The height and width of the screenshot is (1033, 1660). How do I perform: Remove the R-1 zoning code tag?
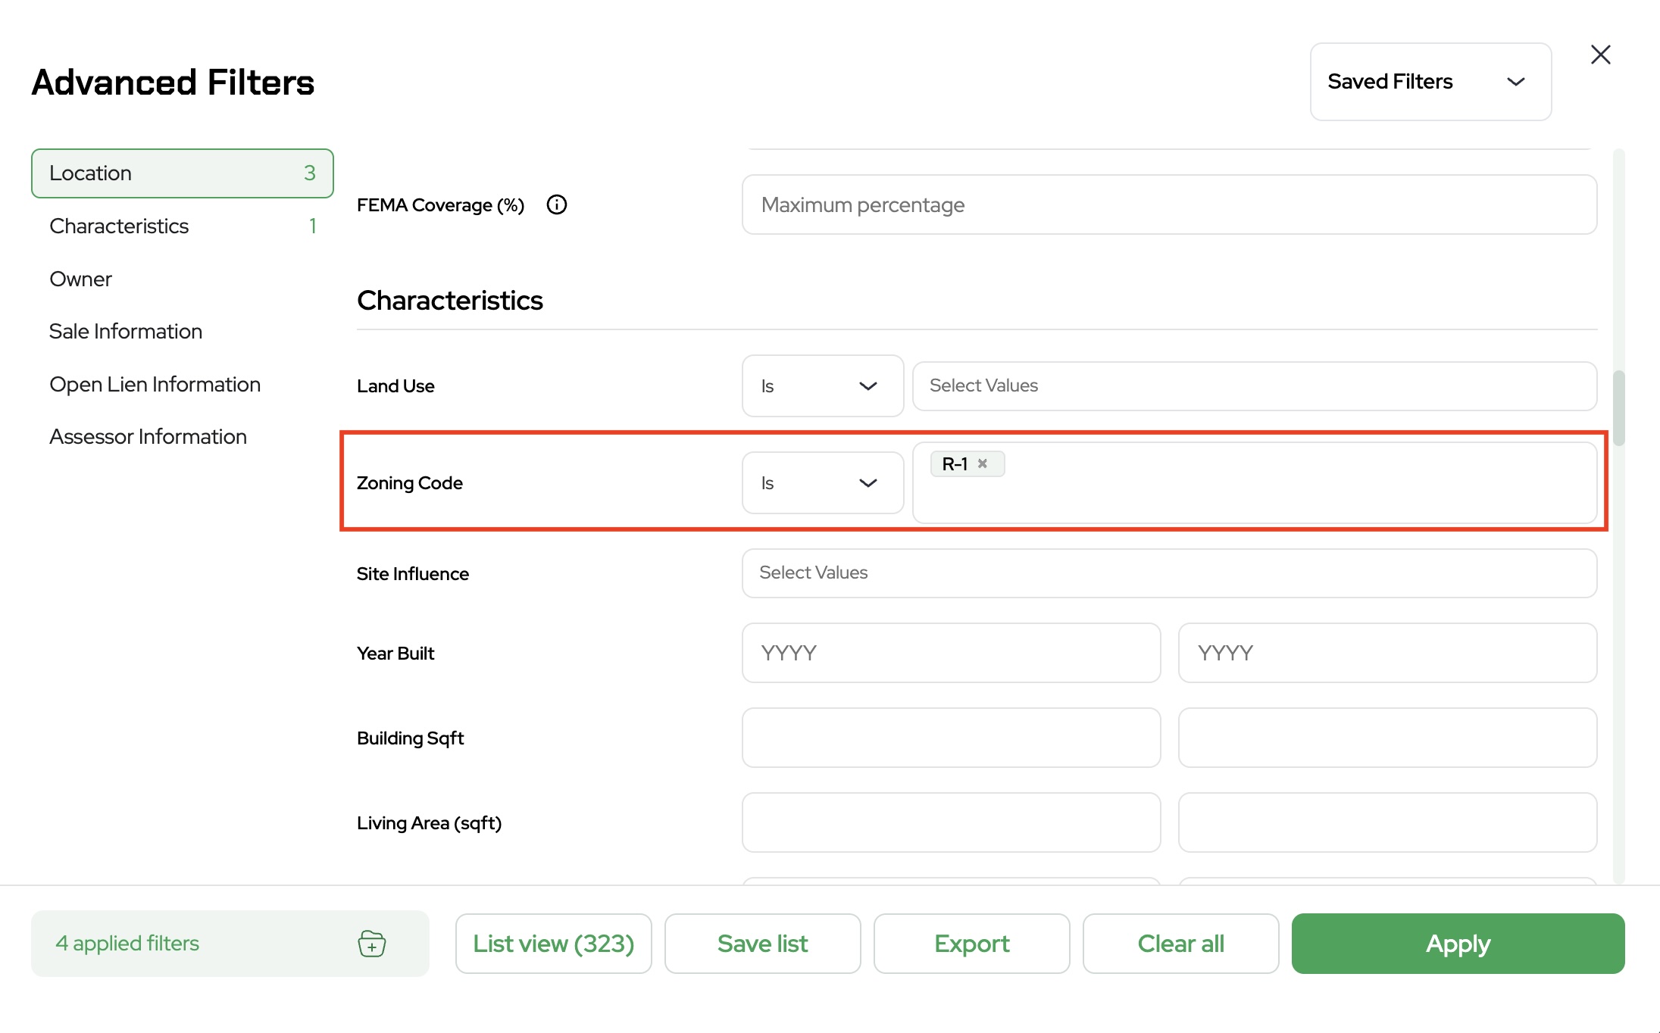983,463
